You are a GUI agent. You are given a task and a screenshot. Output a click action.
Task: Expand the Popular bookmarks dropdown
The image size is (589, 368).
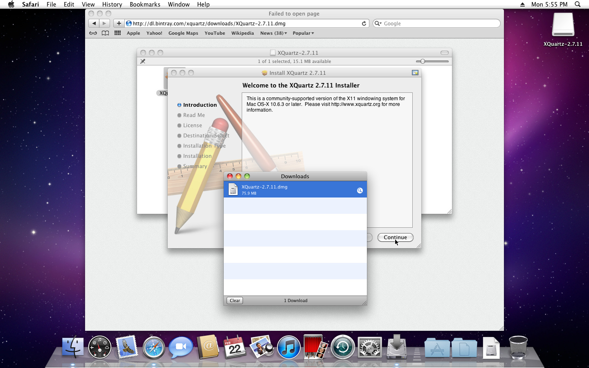(x=303, y=33)
